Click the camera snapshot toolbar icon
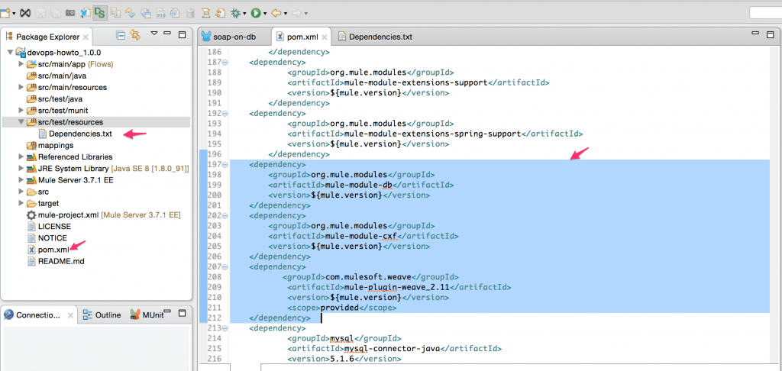This screenshot has width=782, height=371. tap(70, 13)
